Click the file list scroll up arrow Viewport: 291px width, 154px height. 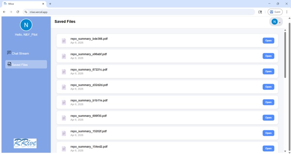pyautogui.click(x=285, y=30)
